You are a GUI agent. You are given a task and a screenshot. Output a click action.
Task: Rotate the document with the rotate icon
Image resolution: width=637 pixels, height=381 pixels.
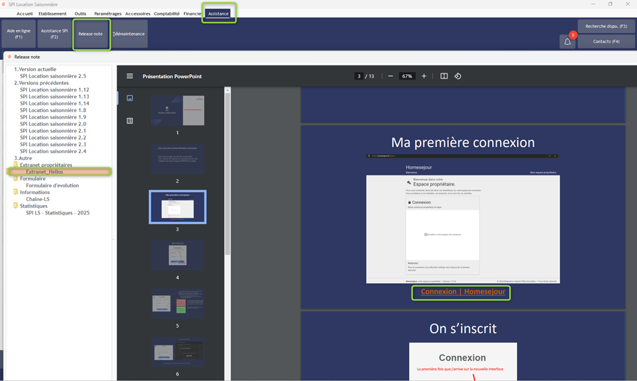[458, 76]
